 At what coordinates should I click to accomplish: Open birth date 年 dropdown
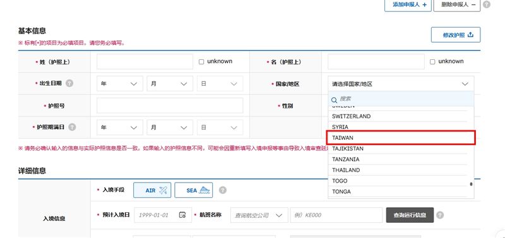tap(120, 84)
